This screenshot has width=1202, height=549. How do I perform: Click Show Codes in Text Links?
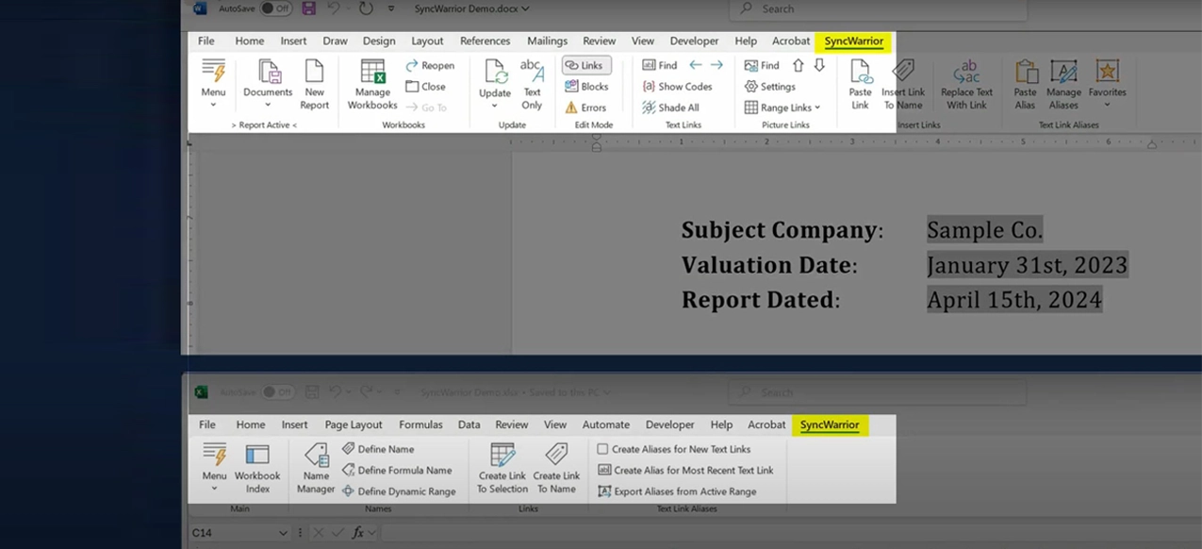(677, 86)
